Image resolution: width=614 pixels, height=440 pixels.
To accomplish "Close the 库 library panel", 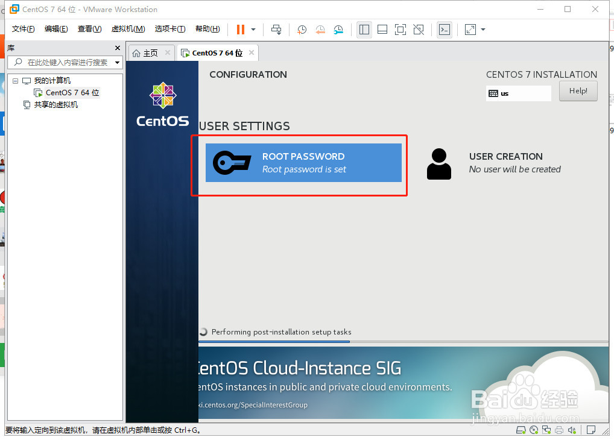I will (118, 48).
